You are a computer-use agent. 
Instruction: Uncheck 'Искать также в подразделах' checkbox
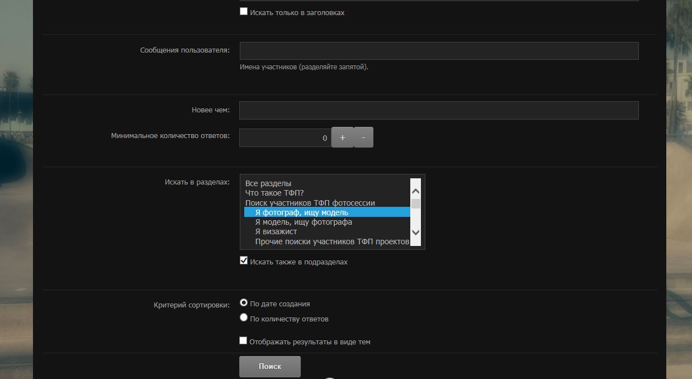tap(244, 260)
